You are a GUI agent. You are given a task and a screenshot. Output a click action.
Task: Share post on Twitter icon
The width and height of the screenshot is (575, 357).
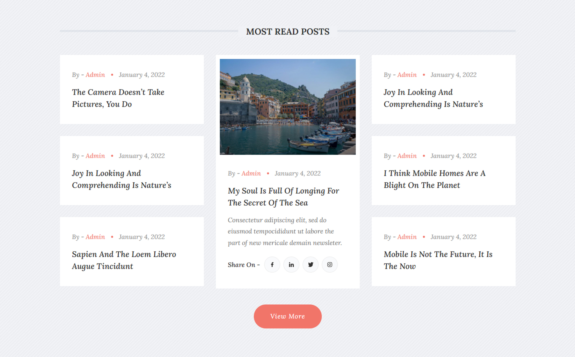click(x=310, y=264)
